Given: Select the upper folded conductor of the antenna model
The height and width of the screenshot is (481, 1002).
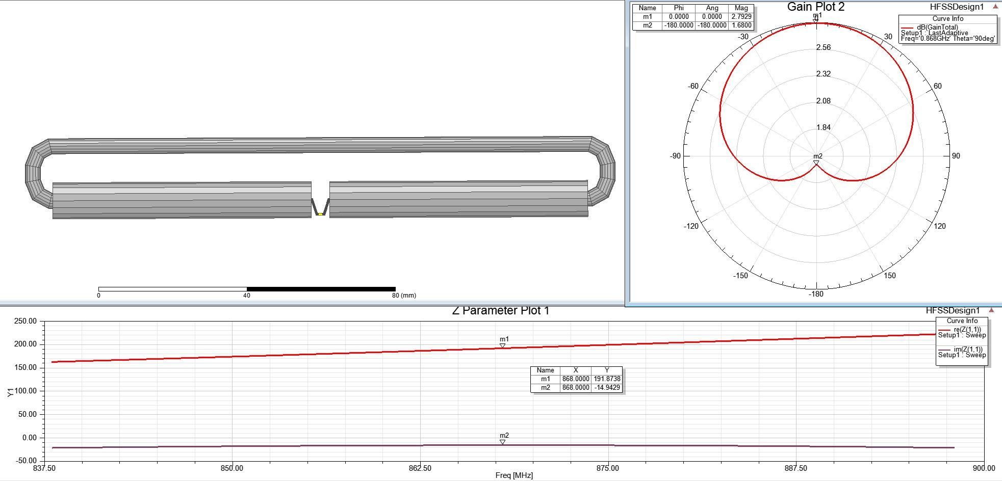Looking at the screenshot, I should [320, 145].
